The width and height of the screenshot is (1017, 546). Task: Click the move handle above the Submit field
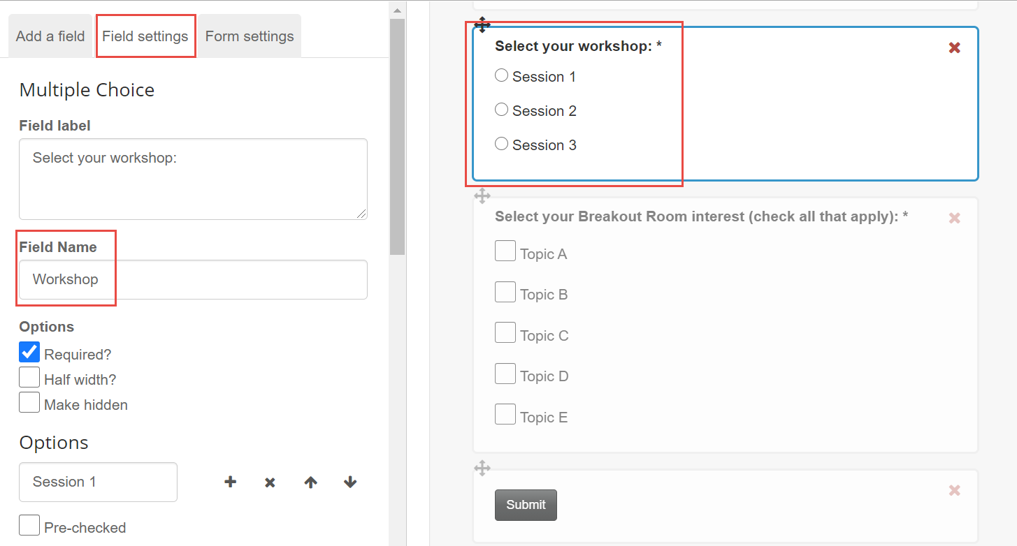482,468
